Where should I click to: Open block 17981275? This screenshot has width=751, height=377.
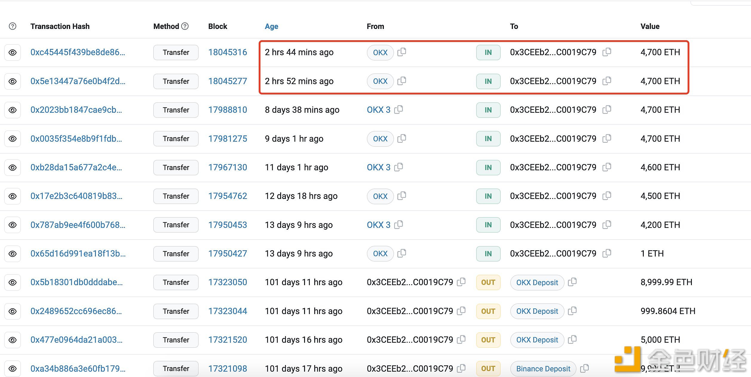[x=228, y=139]
